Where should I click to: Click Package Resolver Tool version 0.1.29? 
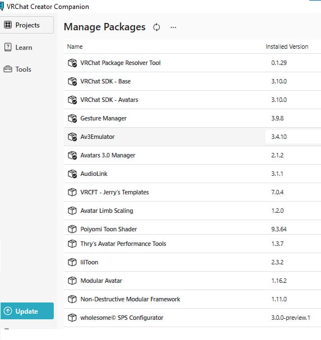click(x=279, y=63)
